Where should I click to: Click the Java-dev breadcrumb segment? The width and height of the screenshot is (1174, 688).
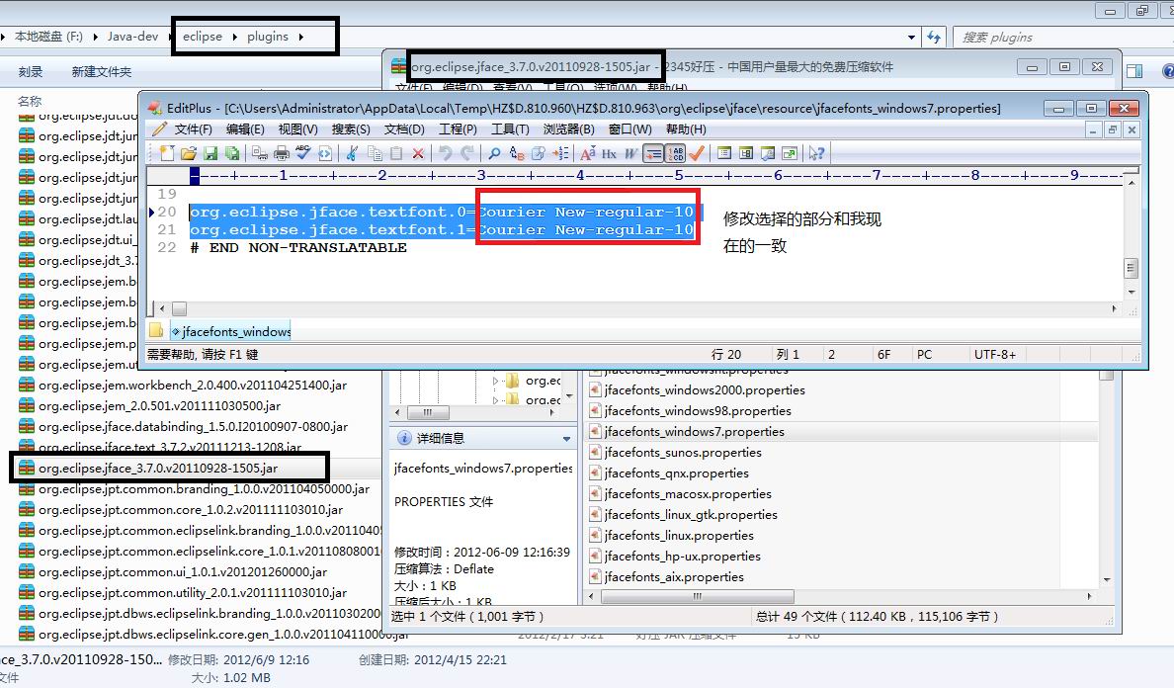132,37
